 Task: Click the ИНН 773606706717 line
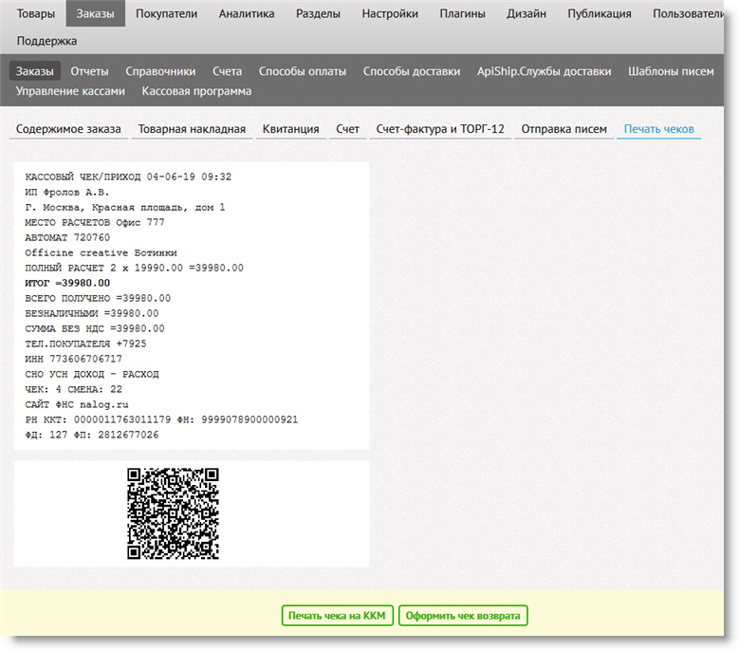pos(74,359)
